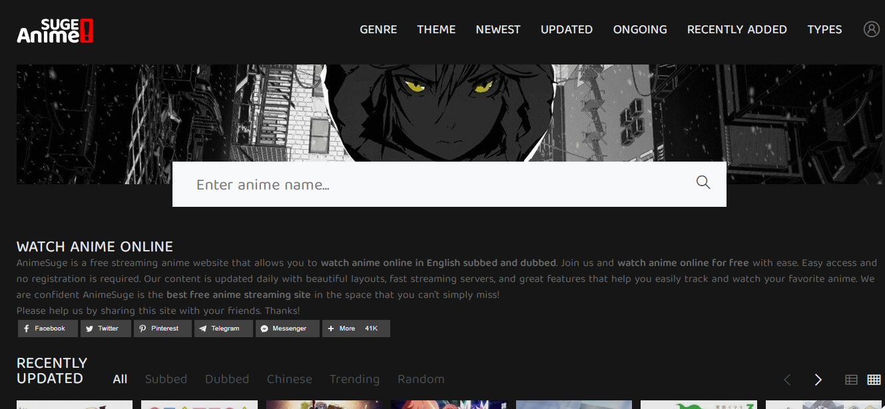Select the All tab
The width and height of the screenshot is (885, 409).
[120, 379]
